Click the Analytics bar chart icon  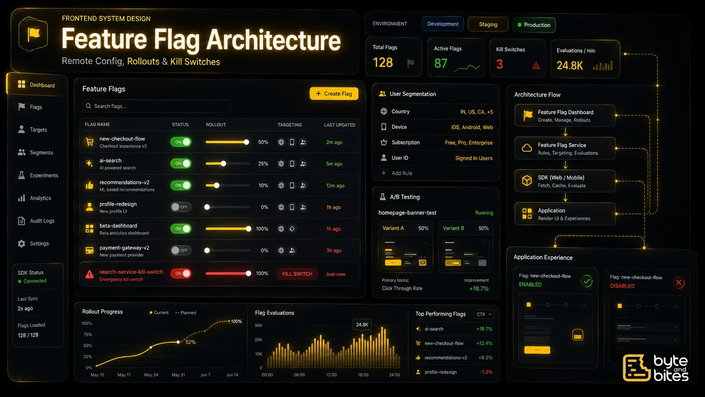(22, 198)
